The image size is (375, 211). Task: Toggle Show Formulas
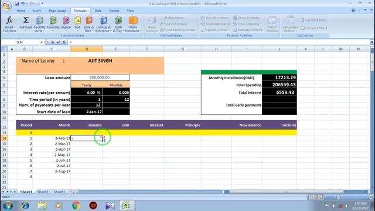click(247, 18)
